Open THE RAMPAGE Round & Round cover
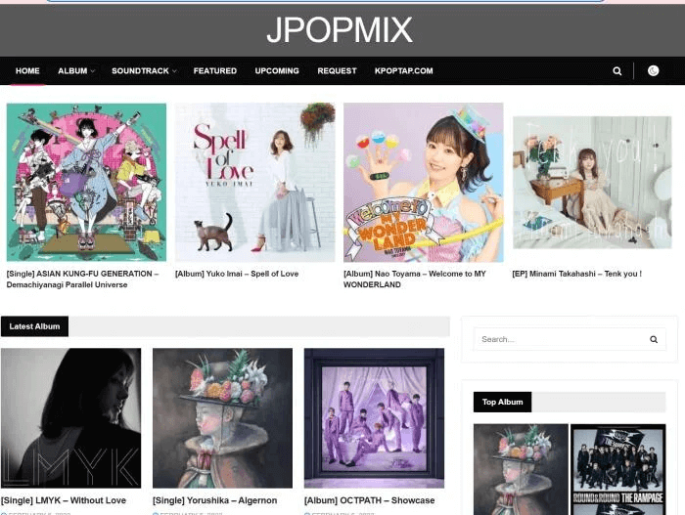This screenshot has width=685, height=515. tap(618, 469)
